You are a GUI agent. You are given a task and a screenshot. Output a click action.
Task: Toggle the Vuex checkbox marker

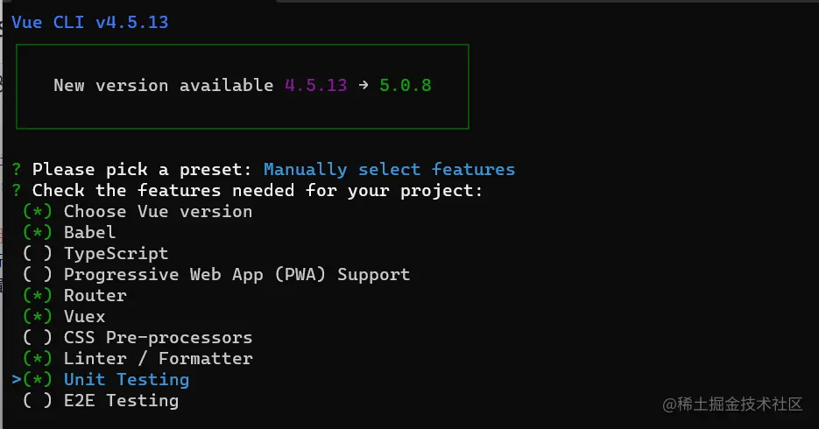click(38, 317)
